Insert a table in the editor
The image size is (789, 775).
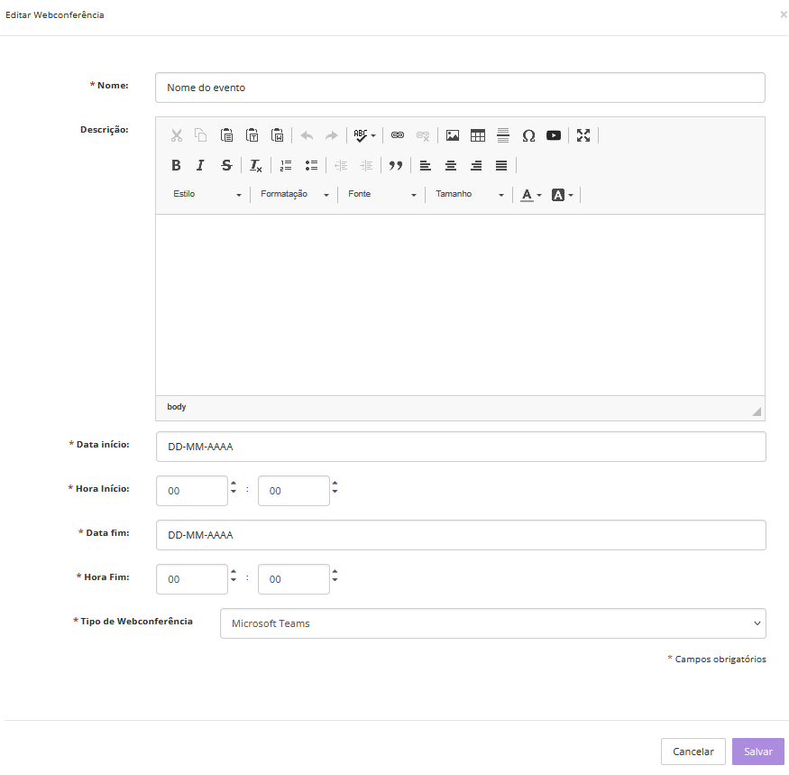click(x=478, y=135)
